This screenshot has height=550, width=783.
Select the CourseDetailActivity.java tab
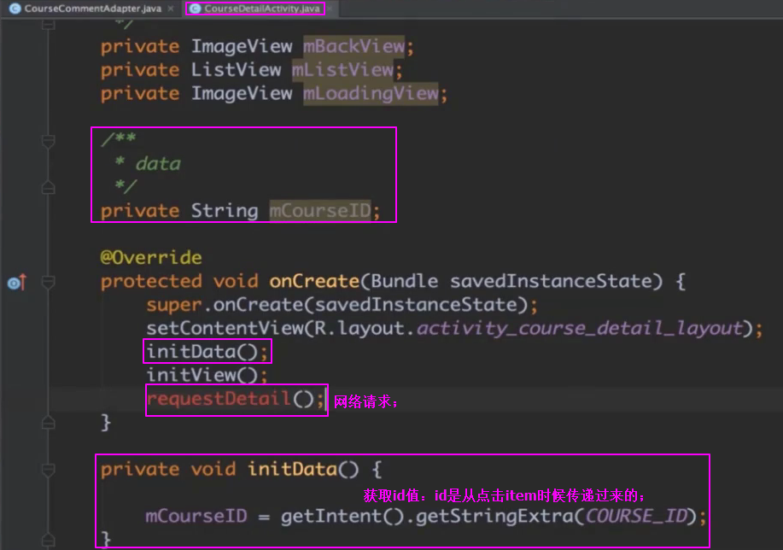click(x=261, y=9)
